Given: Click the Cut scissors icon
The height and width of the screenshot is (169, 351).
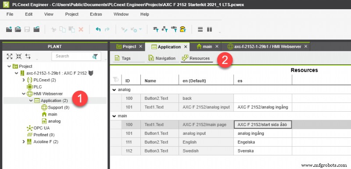Looking at the screenshot, I should (54, 29).
